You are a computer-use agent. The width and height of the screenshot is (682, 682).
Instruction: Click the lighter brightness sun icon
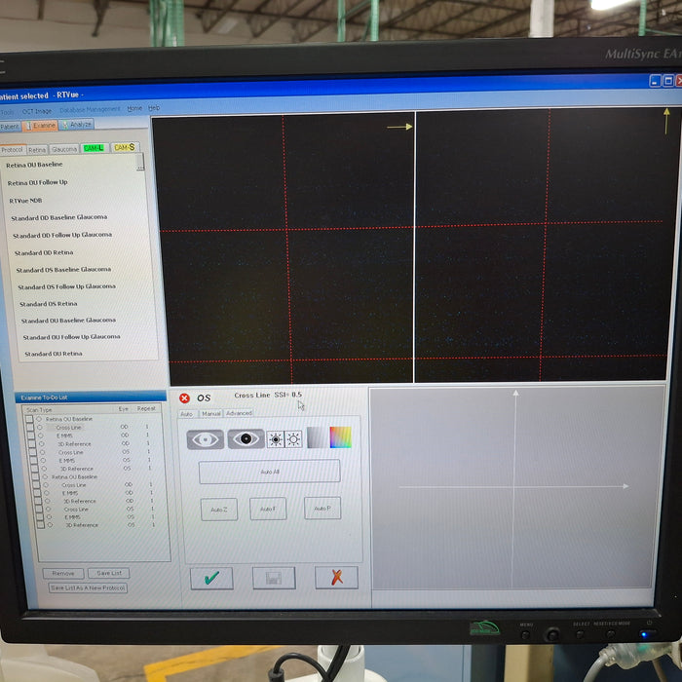tap(293, 439)
